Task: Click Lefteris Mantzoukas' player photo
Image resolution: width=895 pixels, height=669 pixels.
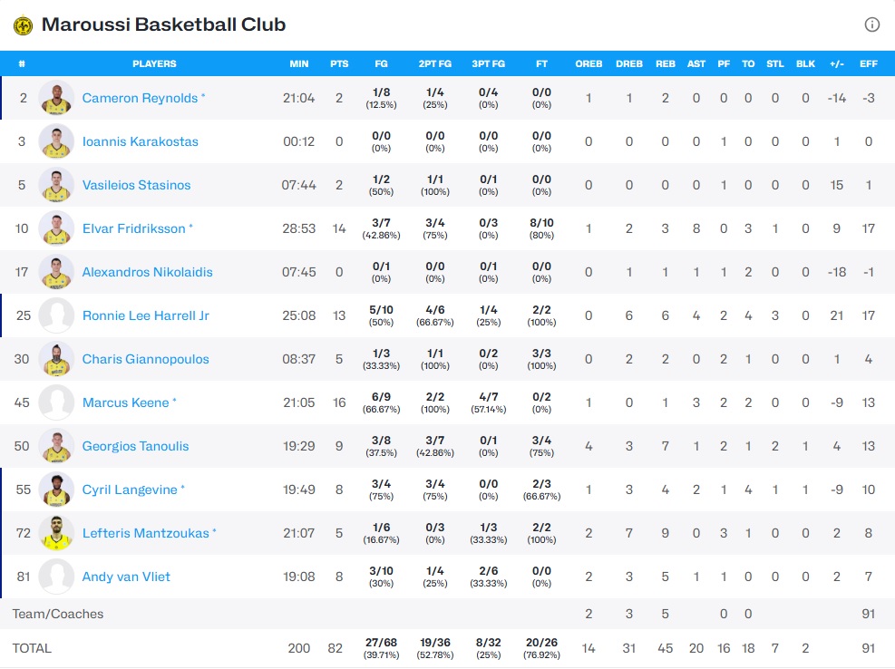Action: [57, 533]
